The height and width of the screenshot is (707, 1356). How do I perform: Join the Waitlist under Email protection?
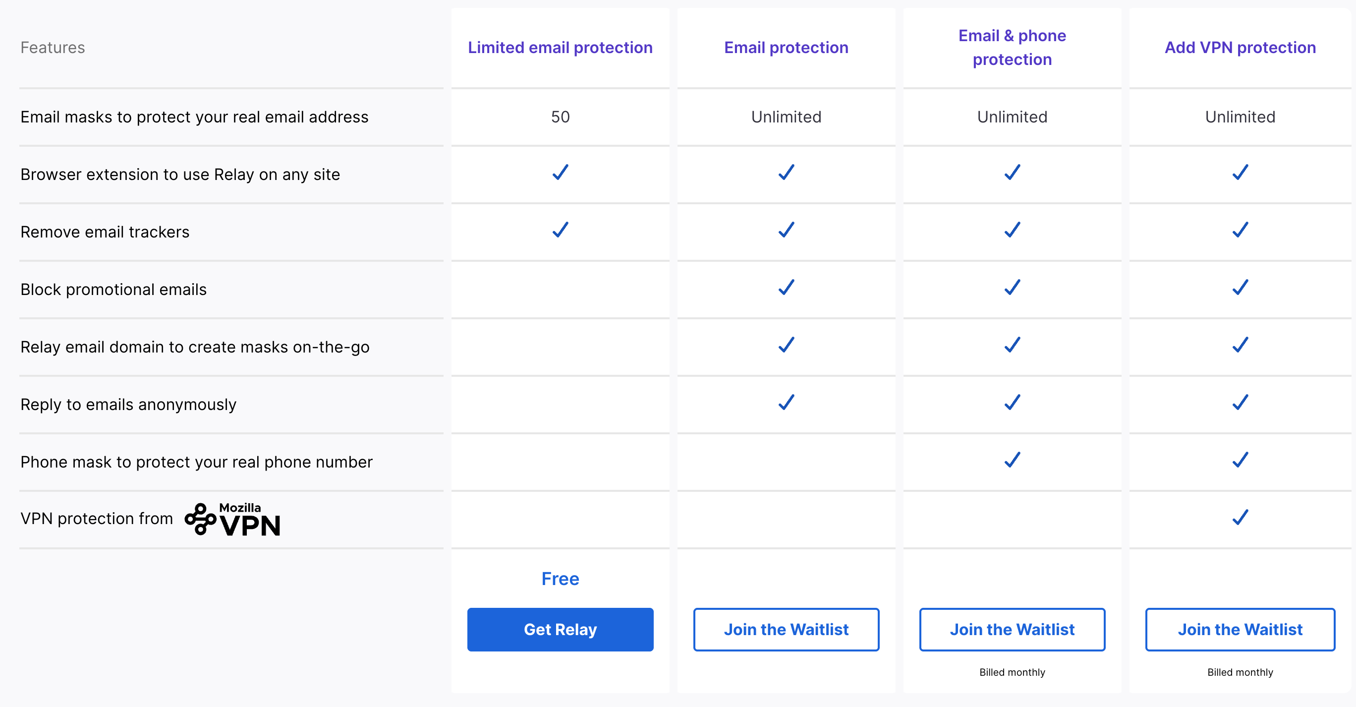[786, 629]
